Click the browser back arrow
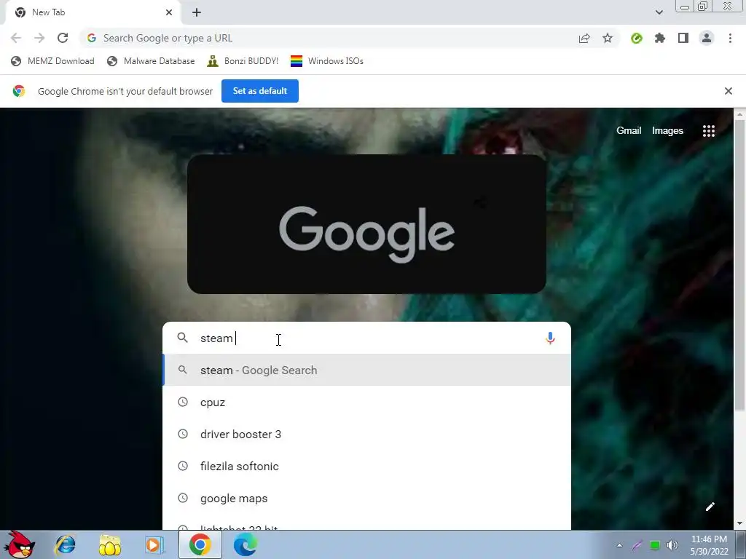The width and height of the screenshot is (746, 559). coord(16,38)
